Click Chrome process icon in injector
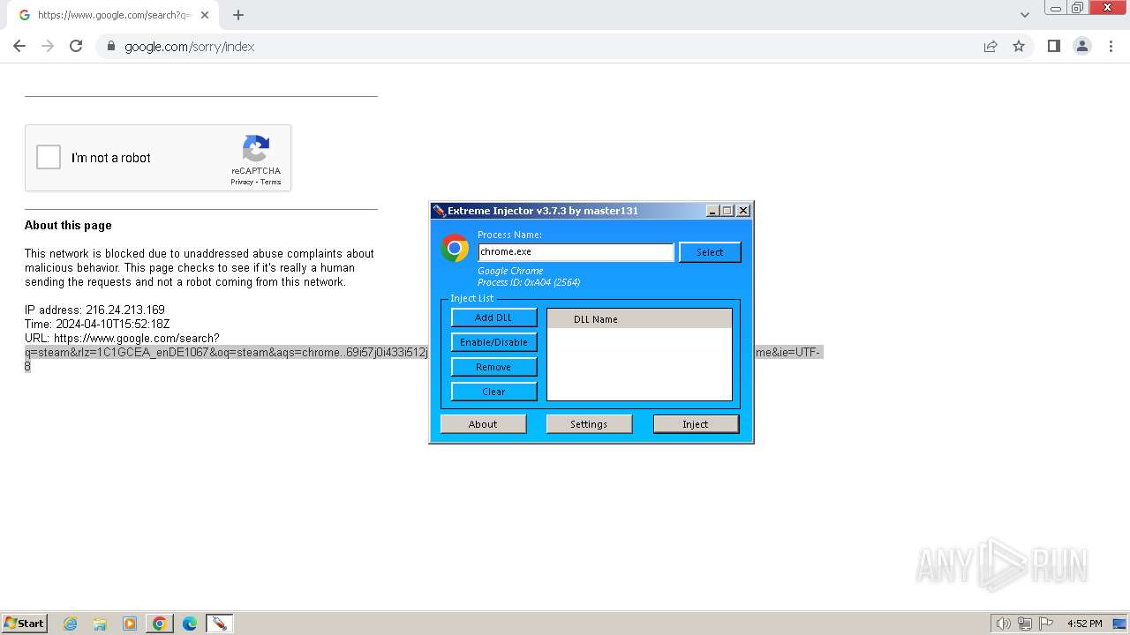The width and height of the screenshot is (1130, 635). tap(455, 249)
